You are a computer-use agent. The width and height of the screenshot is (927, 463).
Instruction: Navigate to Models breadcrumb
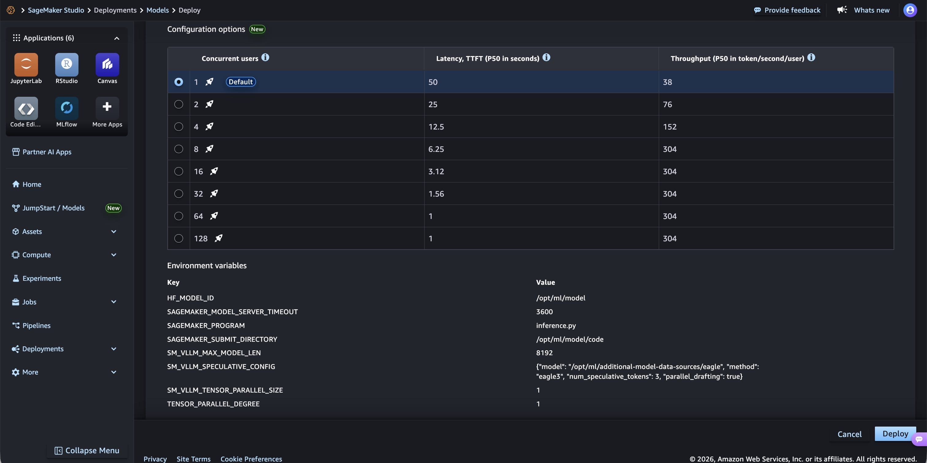[x=158, y=10]
